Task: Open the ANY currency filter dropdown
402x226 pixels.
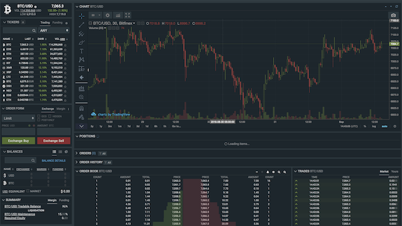Action: [x=54, y=31]
